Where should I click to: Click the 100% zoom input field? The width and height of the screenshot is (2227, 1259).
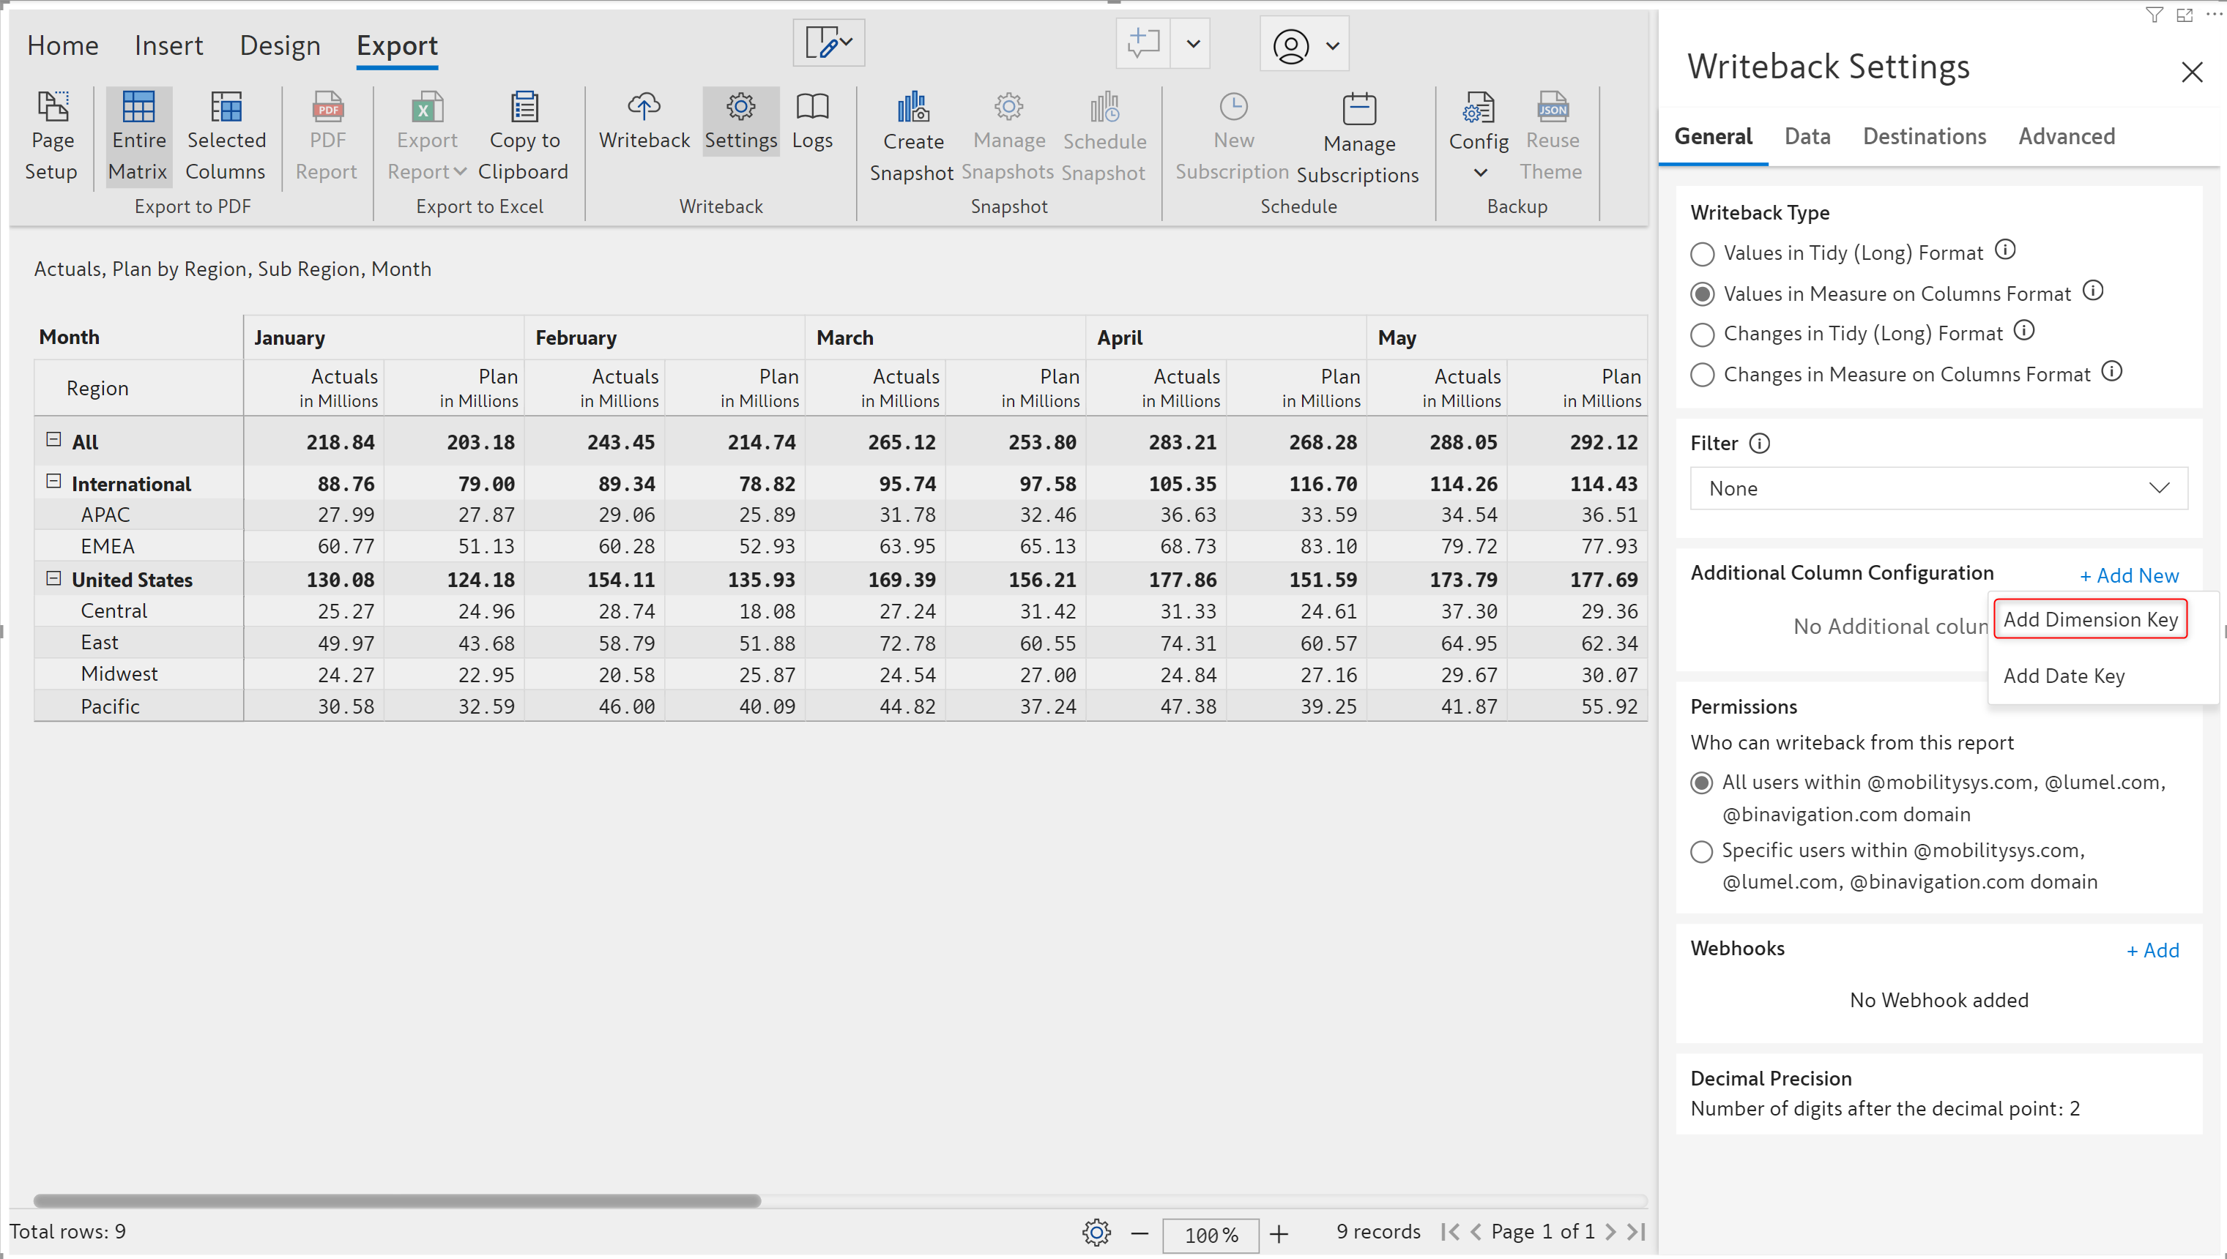pos(1209,1234)
